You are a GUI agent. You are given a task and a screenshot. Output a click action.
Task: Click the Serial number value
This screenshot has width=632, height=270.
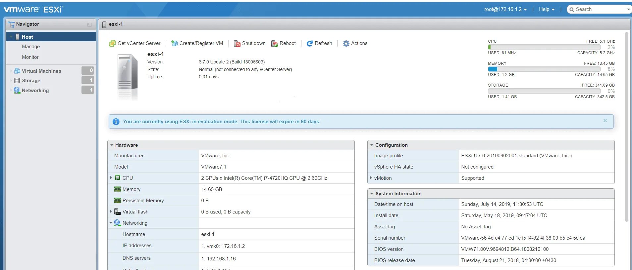[523, 238]
